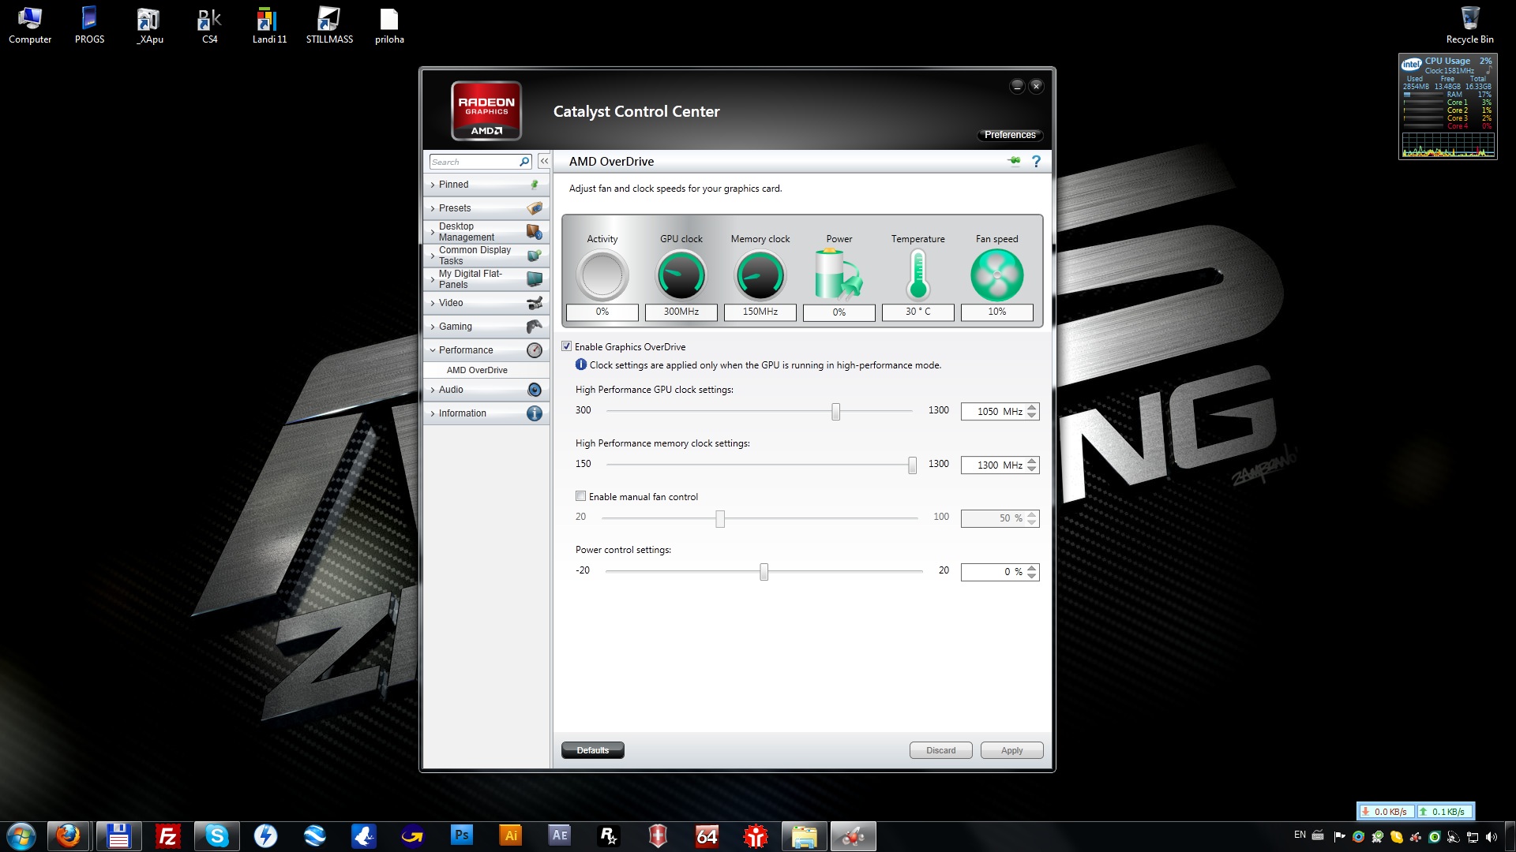Expand the Video section
The width and height of the screenshot is (1516, 852).
point(486,303)
